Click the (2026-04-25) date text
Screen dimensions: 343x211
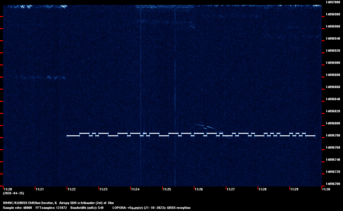(13, 193)
